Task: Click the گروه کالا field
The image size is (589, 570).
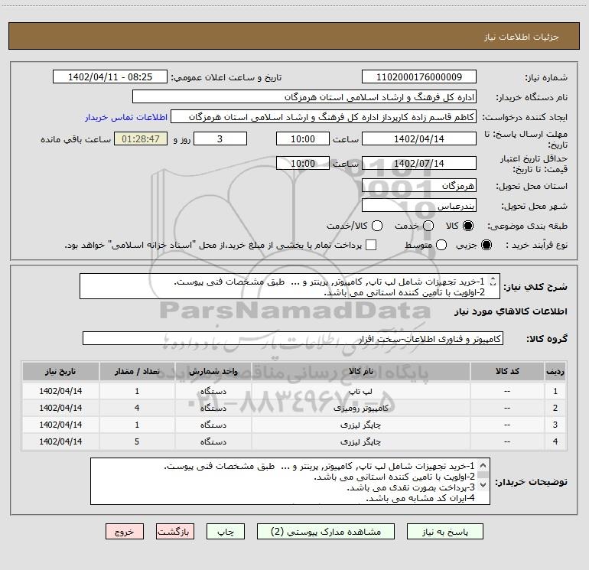Action: click(293, 338)
